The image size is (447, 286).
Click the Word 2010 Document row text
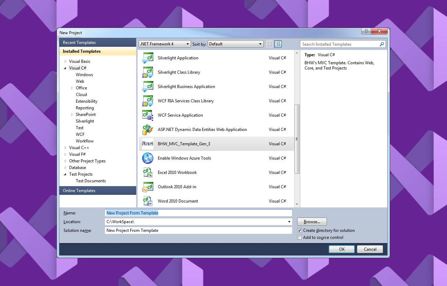178,201
